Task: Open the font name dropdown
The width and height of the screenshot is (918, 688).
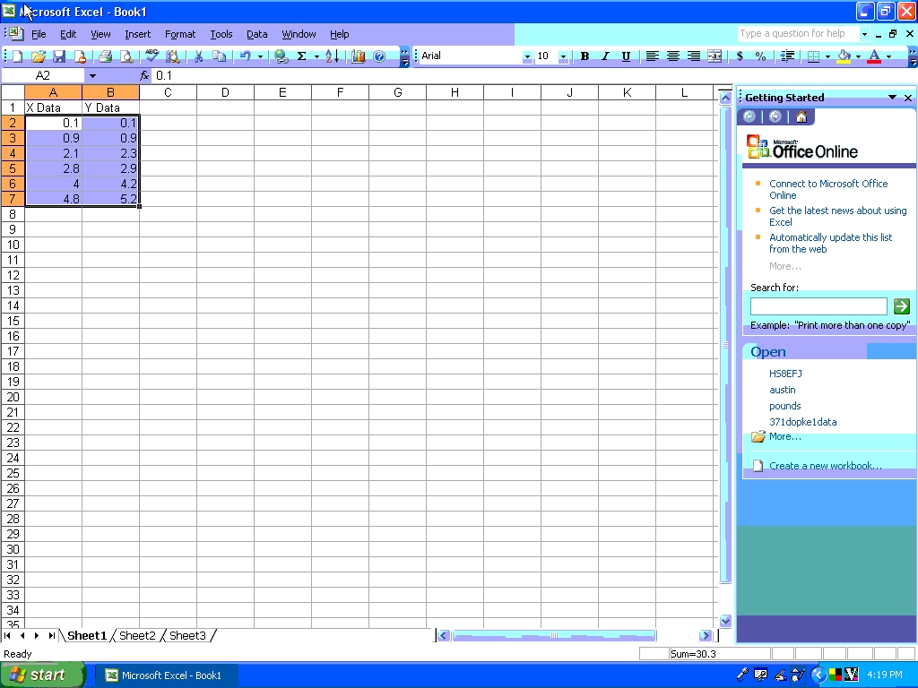Action: pos(527,56)
